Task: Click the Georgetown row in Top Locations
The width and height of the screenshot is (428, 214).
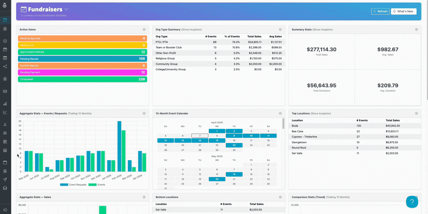Action: (355, 142)
